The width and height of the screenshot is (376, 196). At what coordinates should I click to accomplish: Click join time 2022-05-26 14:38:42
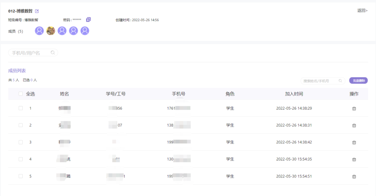294,142
